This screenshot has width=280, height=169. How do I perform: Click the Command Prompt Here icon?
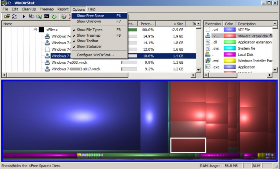47,16
